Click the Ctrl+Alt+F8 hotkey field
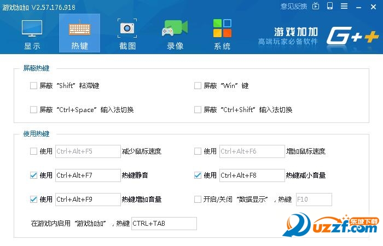Viewport: 383px width, 246px height. (252, 175)
